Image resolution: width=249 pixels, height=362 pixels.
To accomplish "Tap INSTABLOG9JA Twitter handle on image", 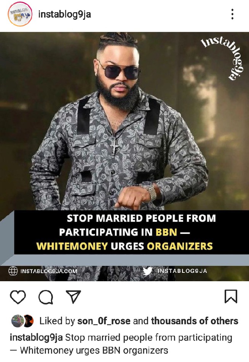I will (x=182, y=271).
